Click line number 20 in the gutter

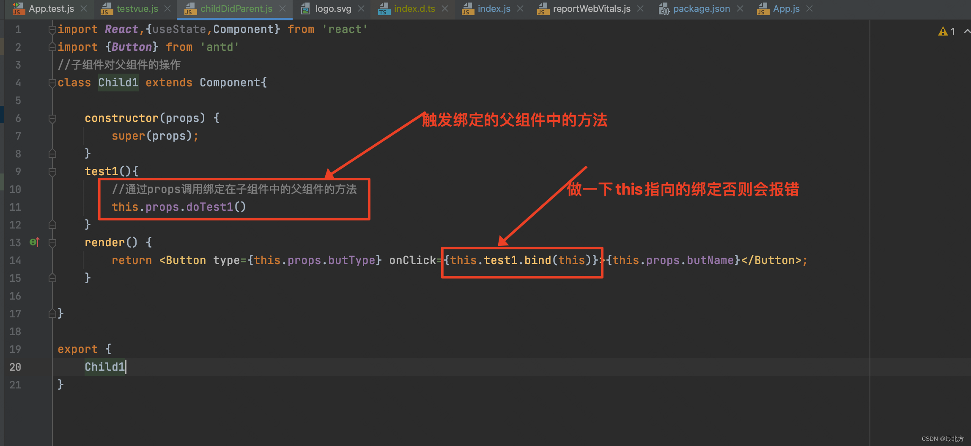tap(15, 367)
